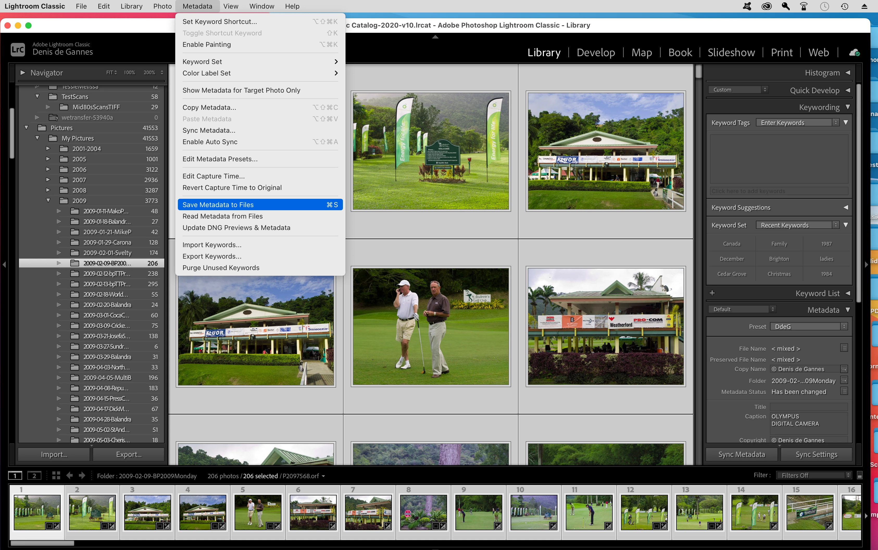Image resolution: width=878 pixels, height=550 pixels.
Task: Expand the 2008 folder
Action: pyautogui.click(x=48, y=190)
